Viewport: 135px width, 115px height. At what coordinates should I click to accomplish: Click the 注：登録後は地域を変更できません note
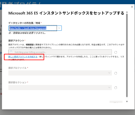(27, 33)
